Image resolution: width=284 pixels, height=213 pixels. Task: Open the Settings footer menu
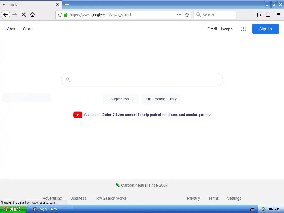click(234, 198)
